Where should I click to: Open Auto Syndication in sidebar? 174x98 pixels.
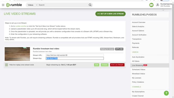(138, 57)
